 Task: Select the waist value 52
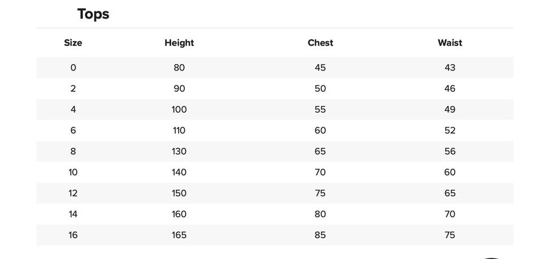pyautogui.click(x=450, y=131)
